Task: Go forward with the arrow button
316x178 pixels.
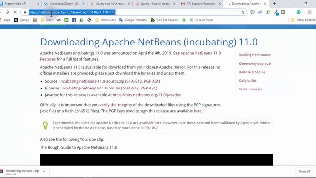Action: pyautogui.click(x=7, y=12)
